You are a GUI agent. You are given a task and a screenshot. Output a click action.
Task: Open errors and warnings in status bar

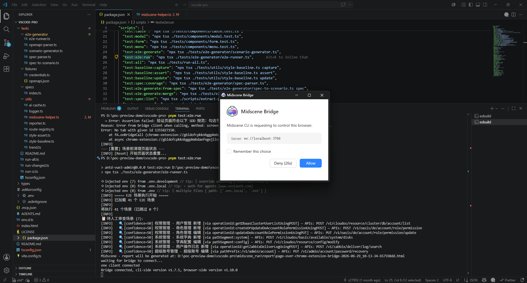click(x=41, y=280)
